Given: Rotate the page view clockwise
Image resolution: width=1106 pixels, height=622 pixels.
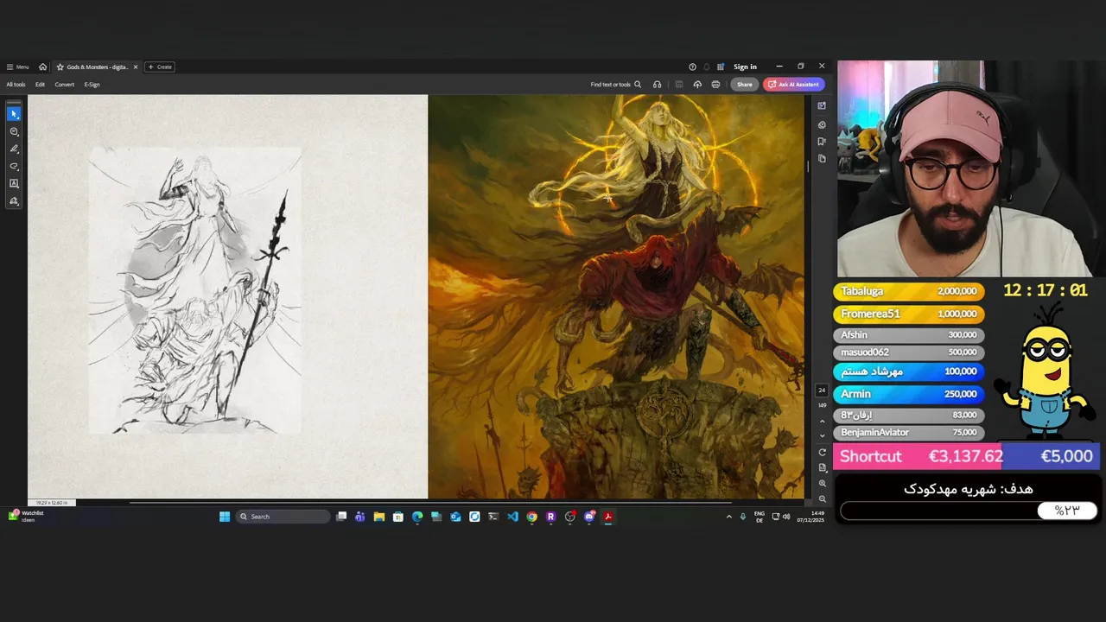Looking at the screenshot, I should coord(822,453).
